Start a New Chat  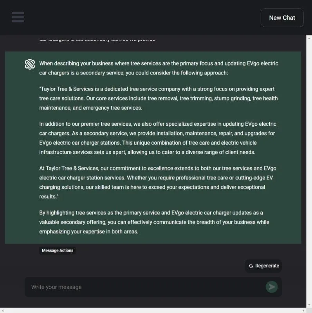282,18
